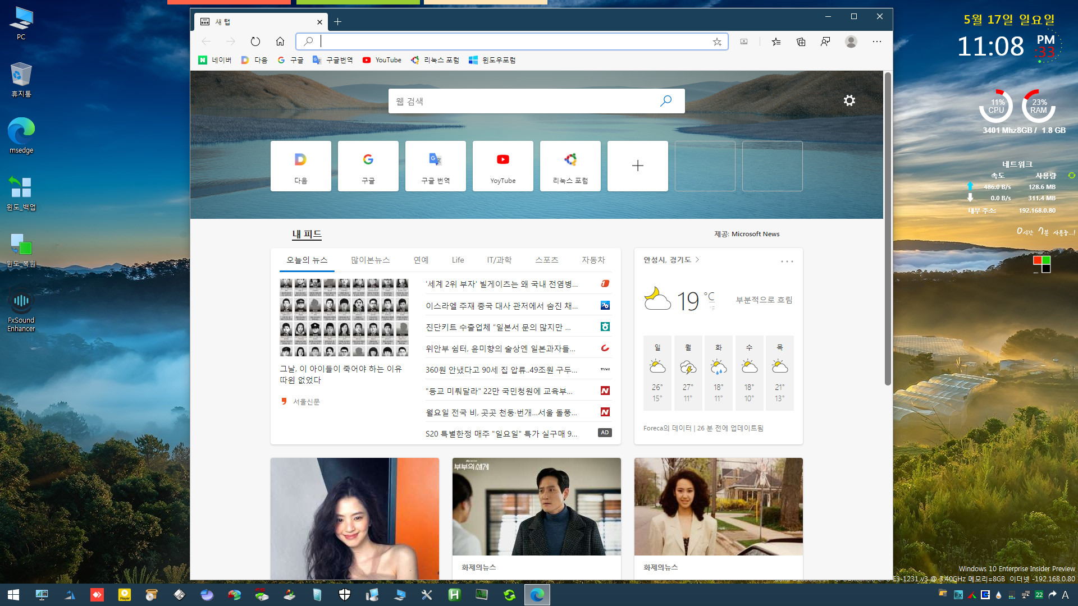Click the feedback person icon in toolbar
The width and height of the screenshot is (1078, 606).
(825, 42)
